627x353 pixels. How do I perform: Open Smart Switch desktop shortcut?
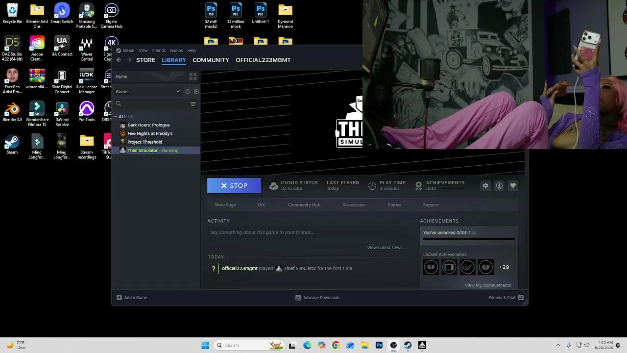tap(62, 14)
